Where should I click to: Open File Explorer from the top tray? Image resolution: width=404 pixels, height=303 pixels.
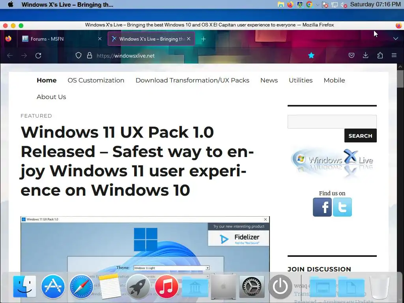(281, 4)
